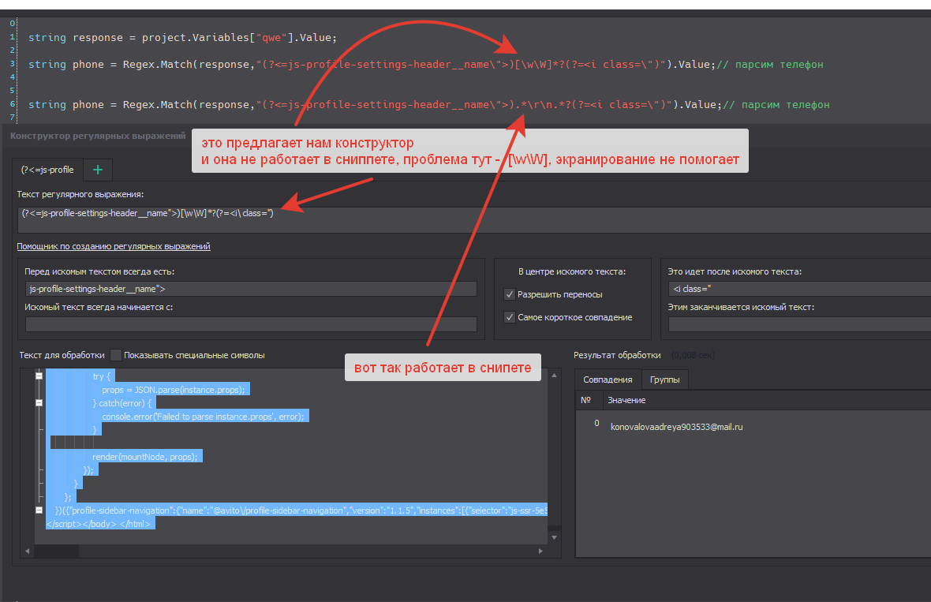This screenshot has height=602, width=931.
Task: Open Помощник по созданию регулярных выражений link
Action: pyautogui.click(x=114, y=246)
